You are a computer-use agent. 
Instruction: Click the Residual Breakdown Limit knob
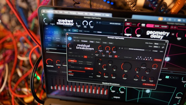tap(108, 49)
